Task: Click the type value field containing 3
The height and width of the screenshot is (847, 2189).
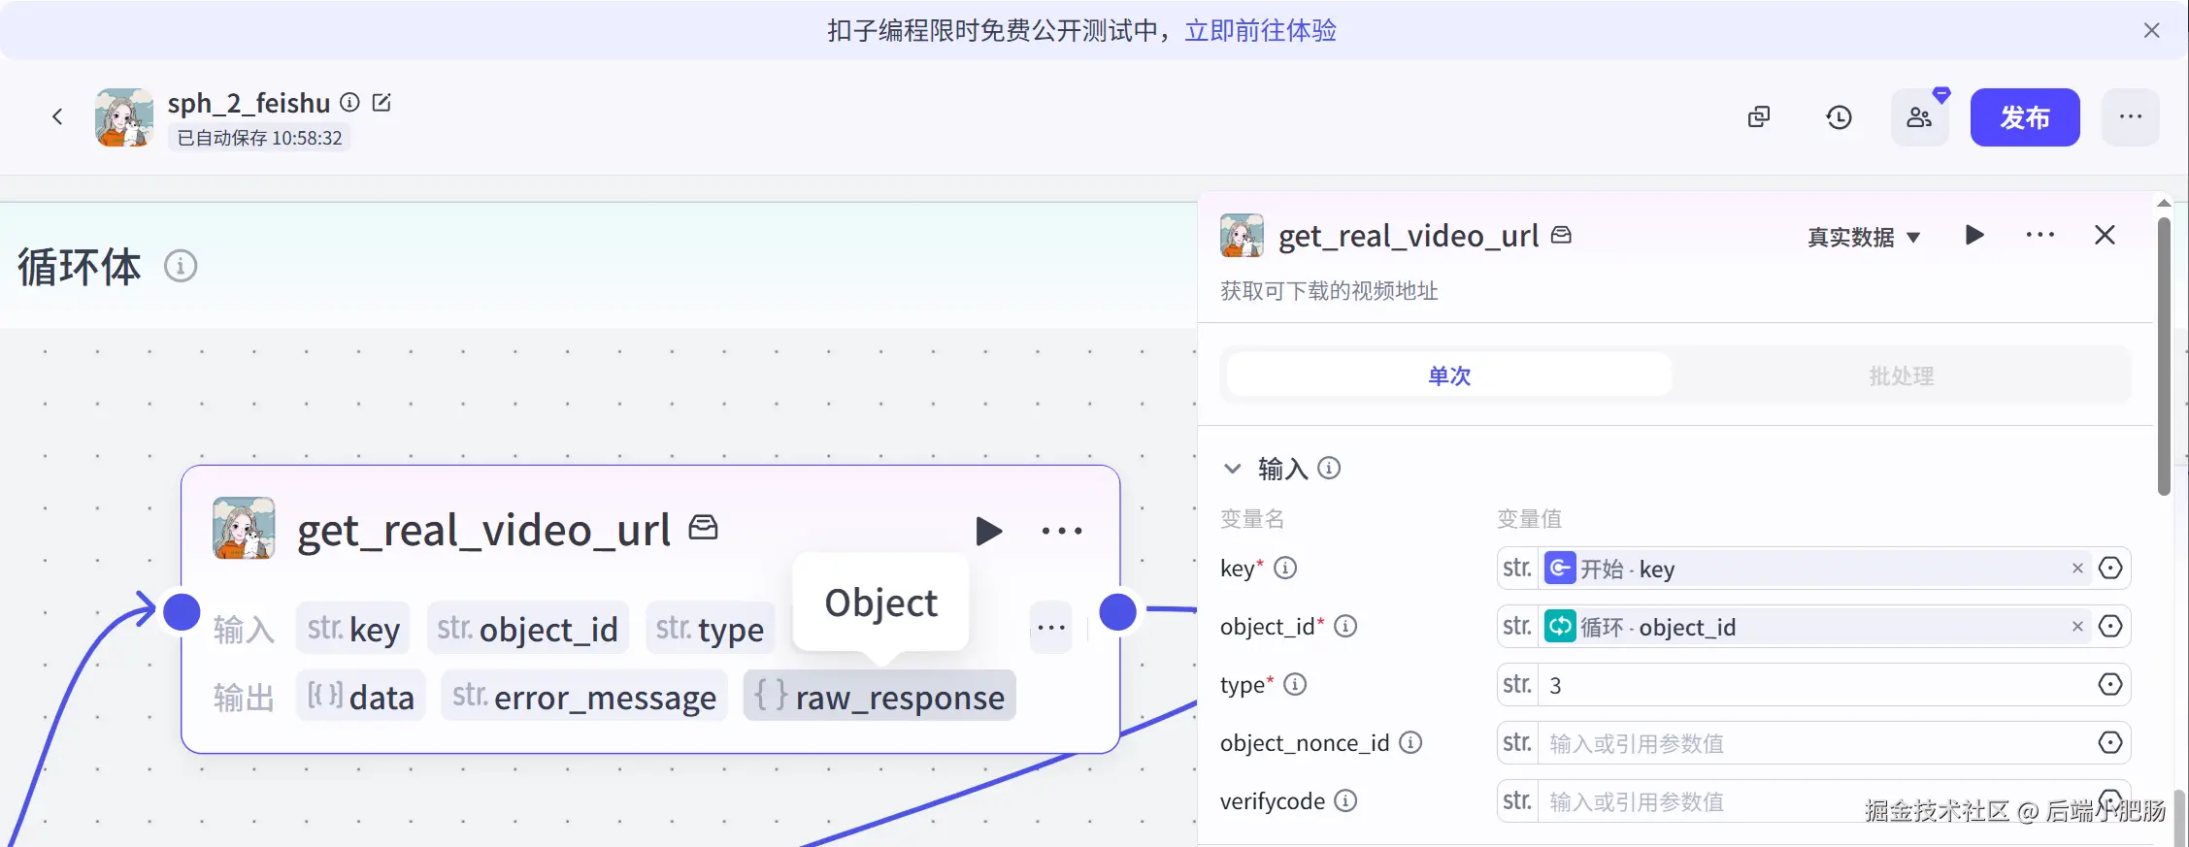Action: tap(1815, 685)
